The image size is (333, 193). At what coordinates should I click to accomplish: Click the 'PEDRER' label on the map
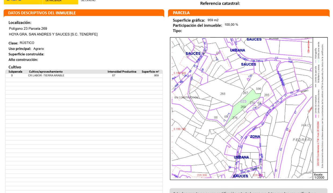[x=302, y=140]
